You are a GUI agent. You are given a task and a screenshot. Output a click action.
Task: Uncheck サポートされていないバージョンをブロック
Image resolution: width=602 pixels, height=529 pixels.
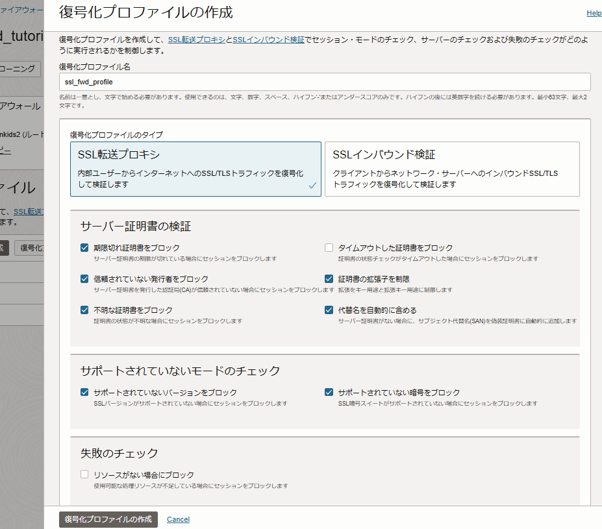click(84, 392)
